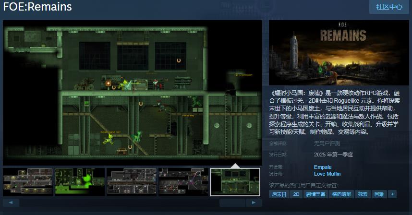Select the first screenshot thumbnail

pos(27,182)
